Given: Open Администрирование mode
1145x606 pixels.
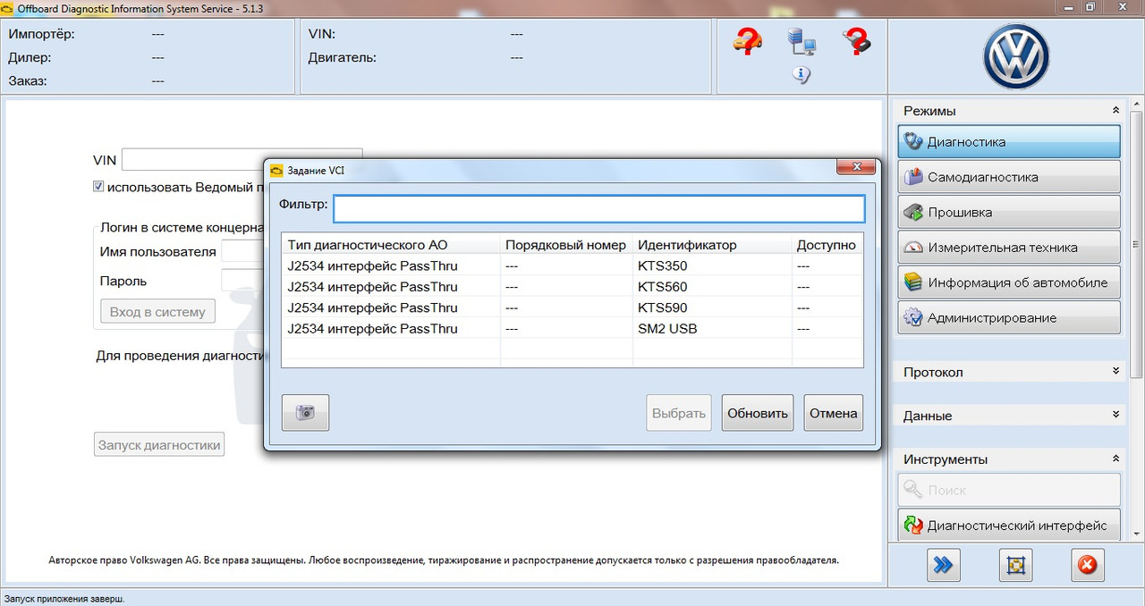Looking at the screenshot, I should [1009, 317].
